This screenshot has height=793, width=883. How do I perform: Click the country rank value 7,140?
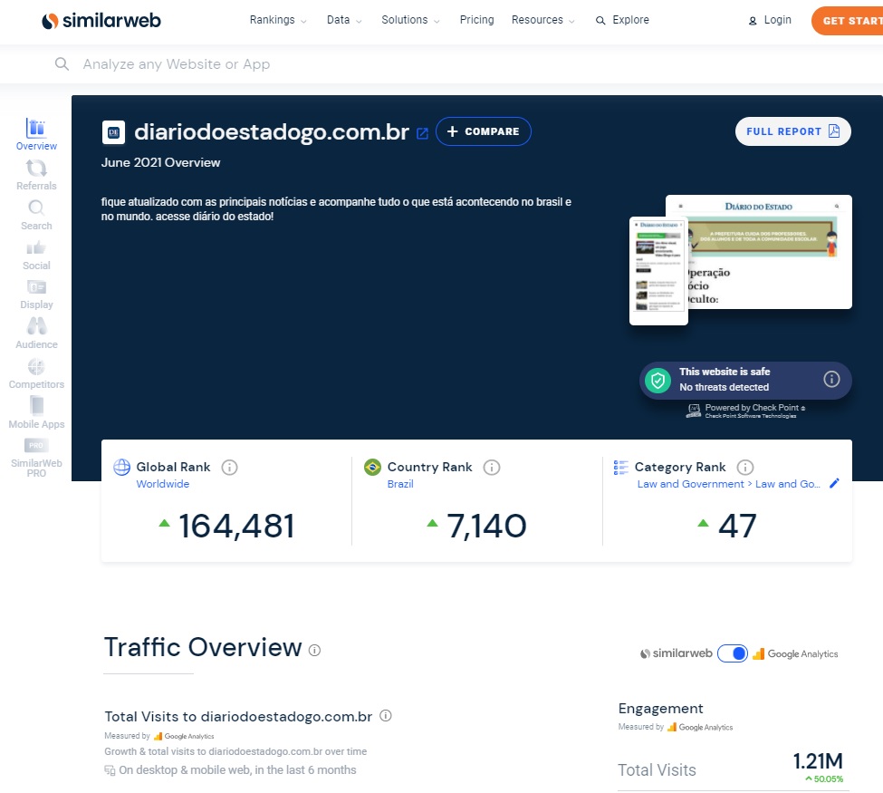click(x=486, y=526)
